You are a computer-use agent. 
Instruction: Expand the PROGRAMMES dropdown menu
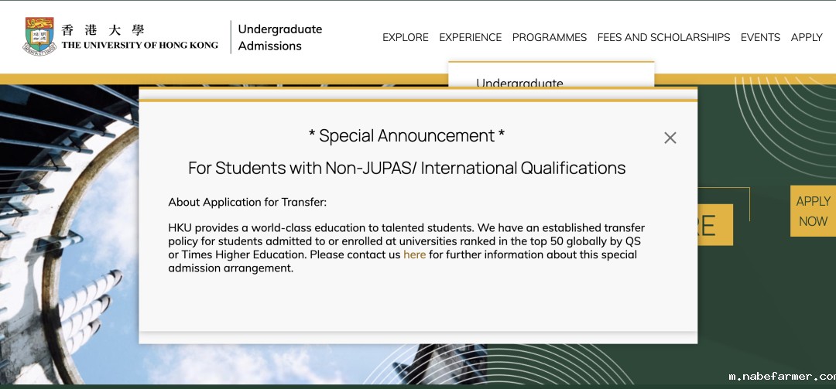click(x=549, y=37)
